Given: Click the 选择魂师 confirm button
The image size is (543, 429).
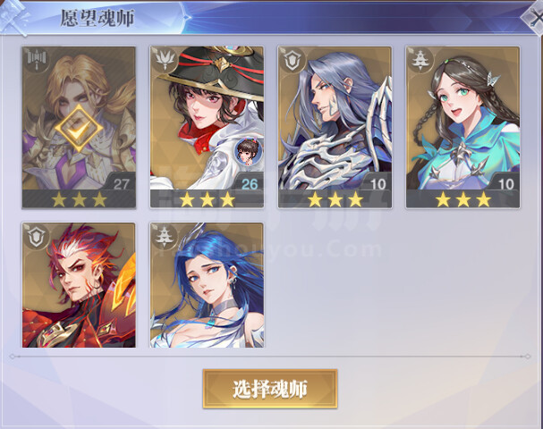Looking at the screenshot, I should click(270, 389).
